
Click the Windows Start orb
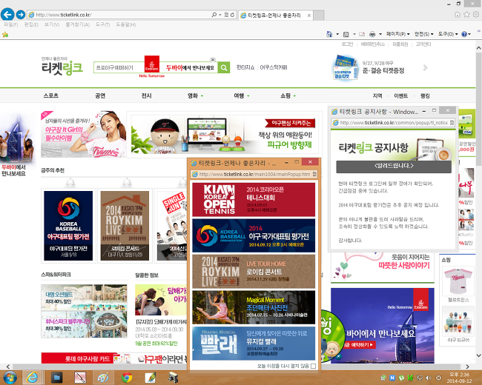9,378
